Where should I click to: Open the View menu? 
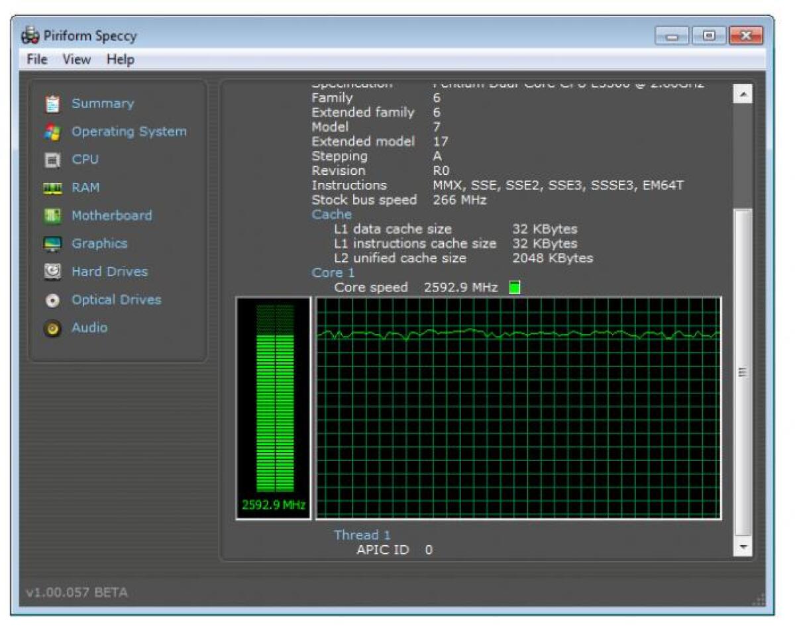(x=76, y=59)
